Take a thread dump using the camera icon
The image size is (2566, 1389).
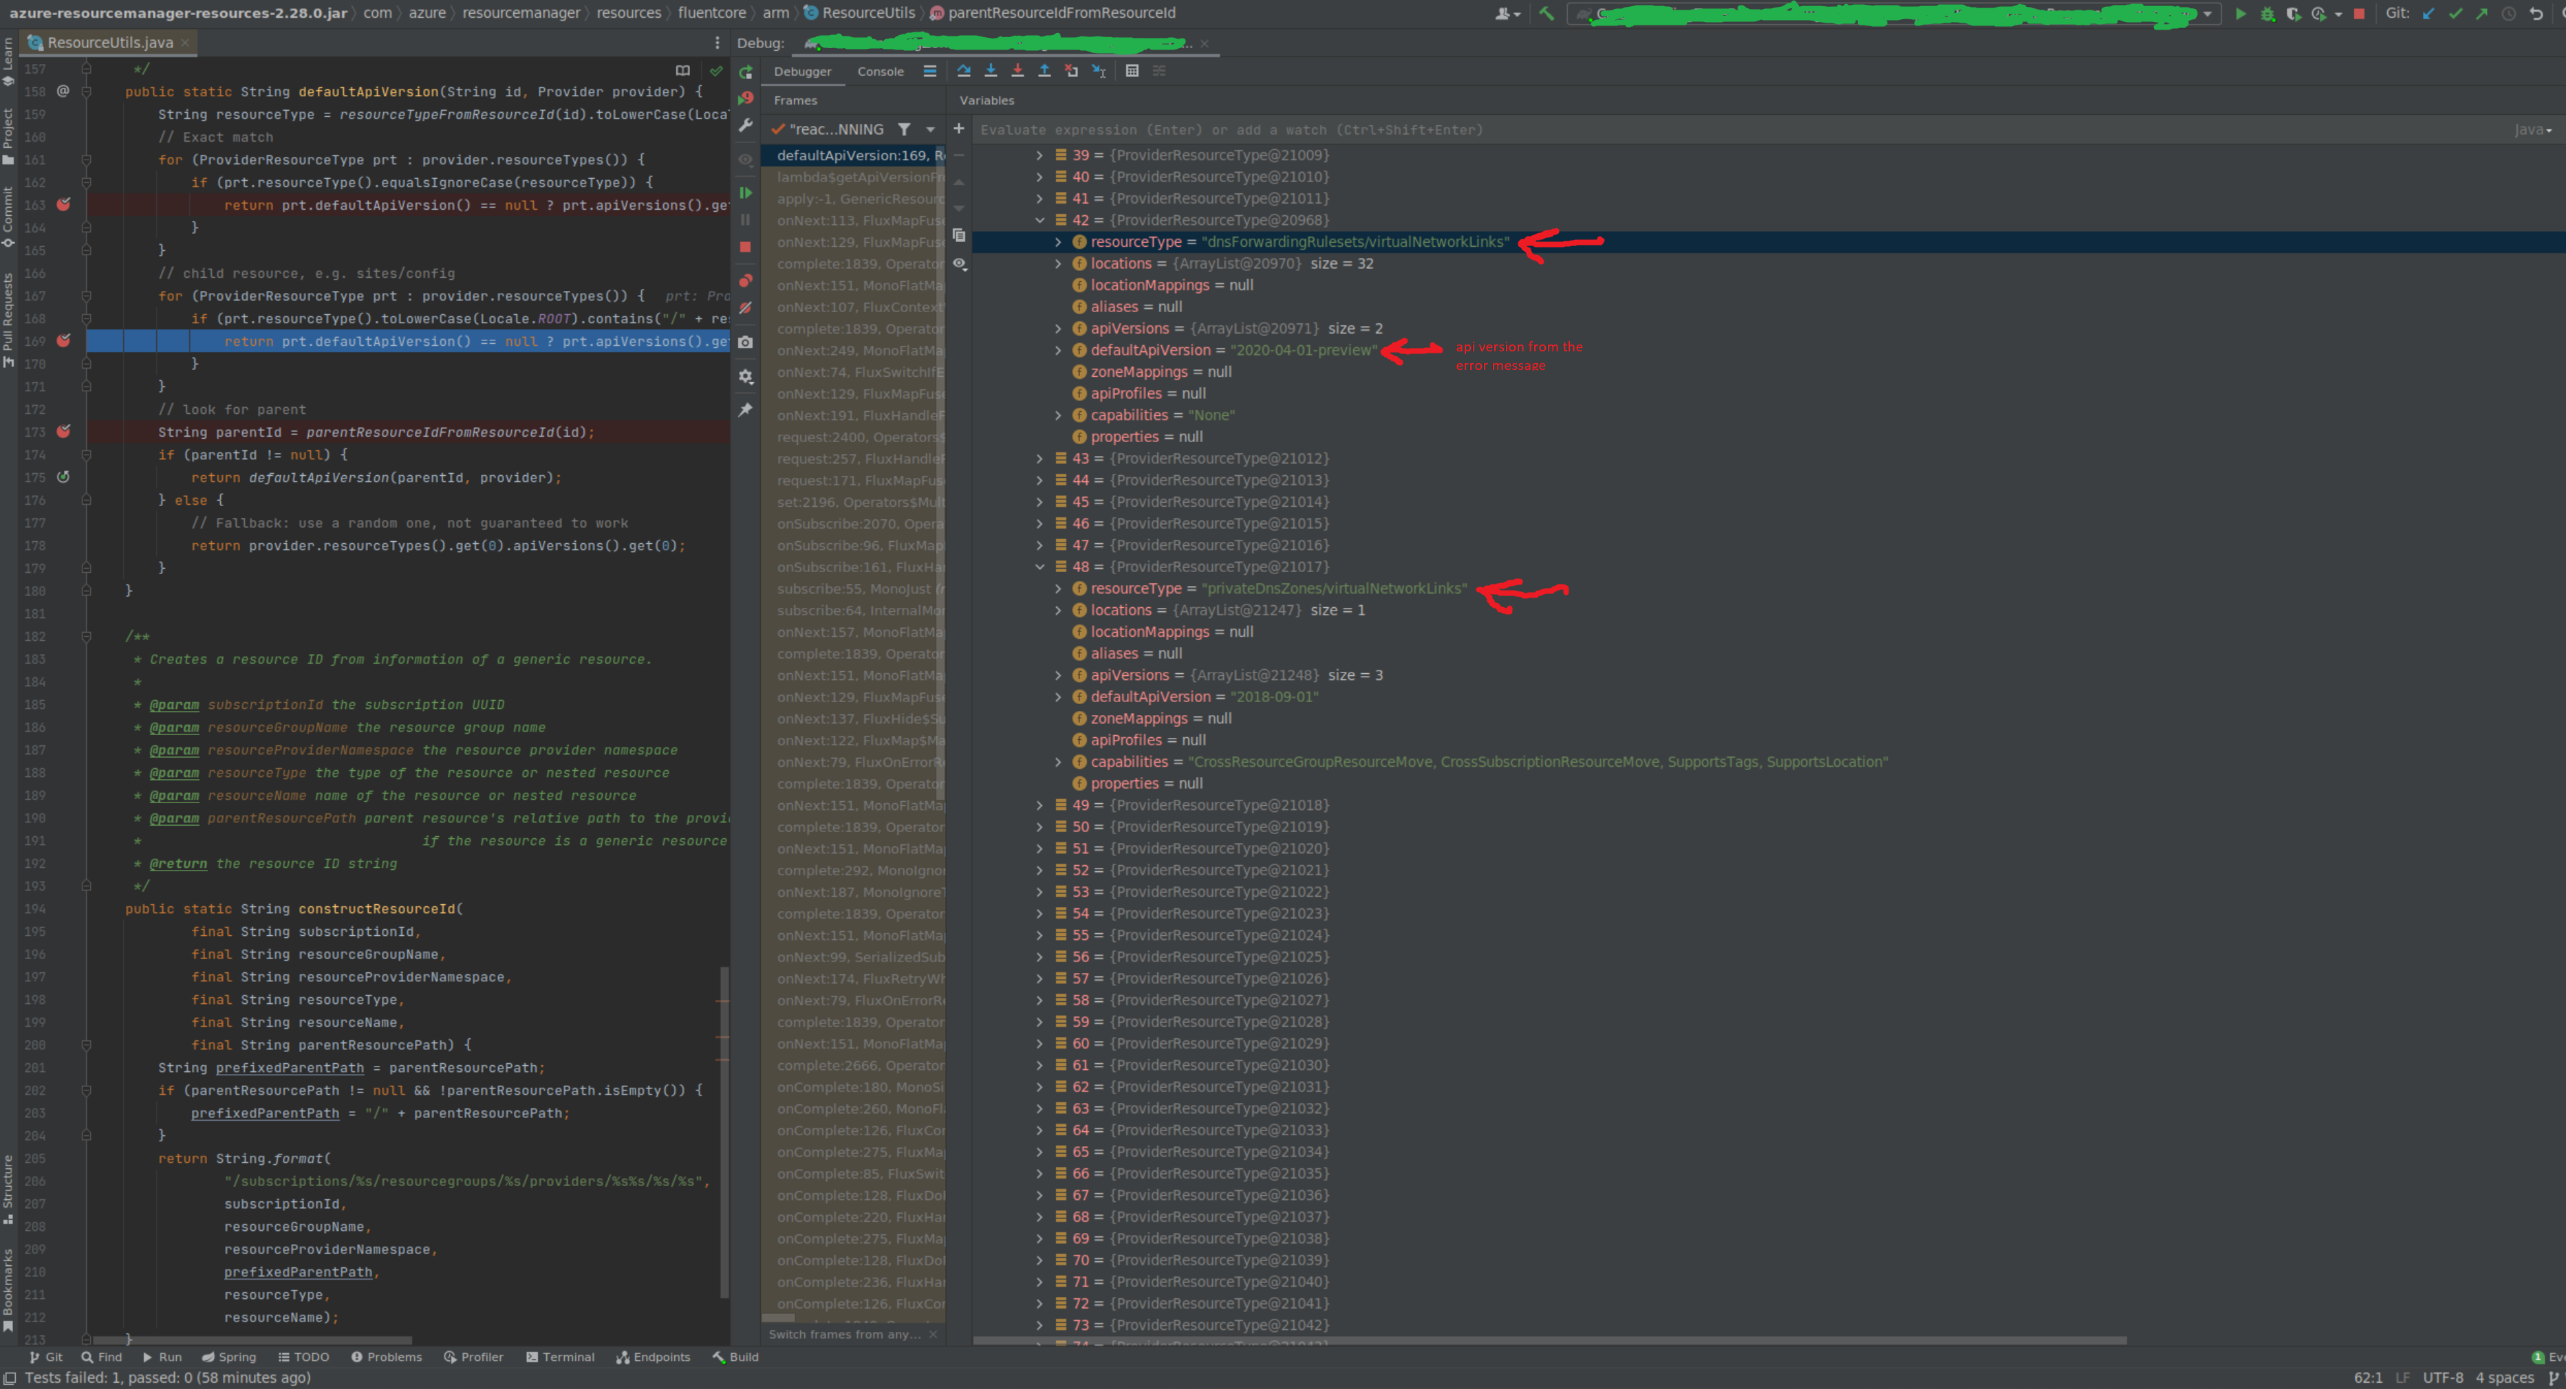pos(746,342)
